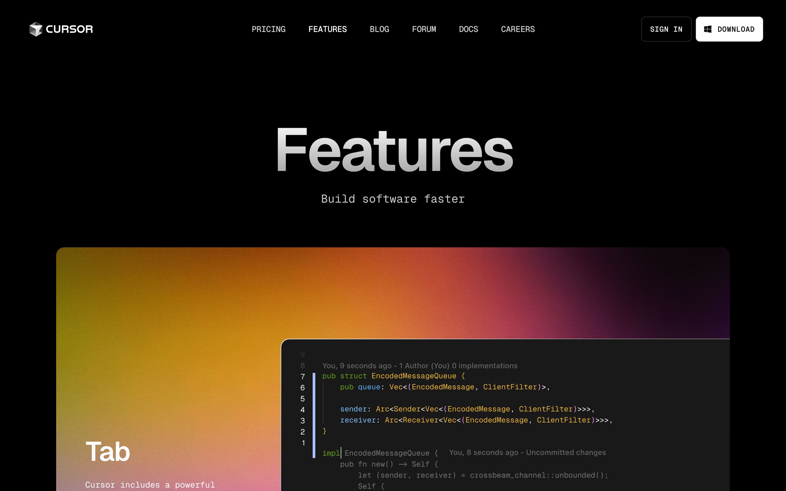This screenshot has width=786, height=491.
Task: Click 'impl' keyword at text cursor
Action: pyautogui.click(x=331, y=453)
